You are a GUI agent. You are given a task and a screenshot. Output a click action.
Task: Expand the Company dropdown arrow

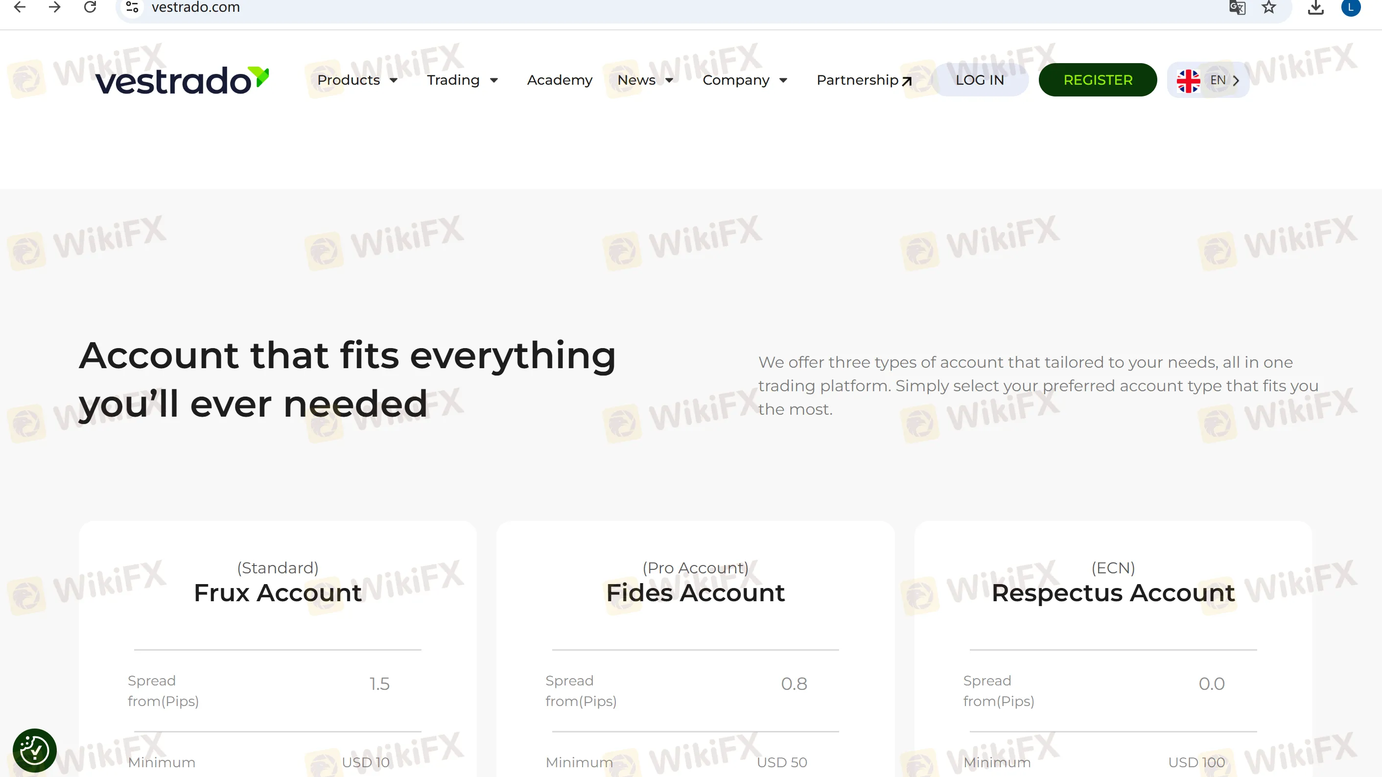783,80
